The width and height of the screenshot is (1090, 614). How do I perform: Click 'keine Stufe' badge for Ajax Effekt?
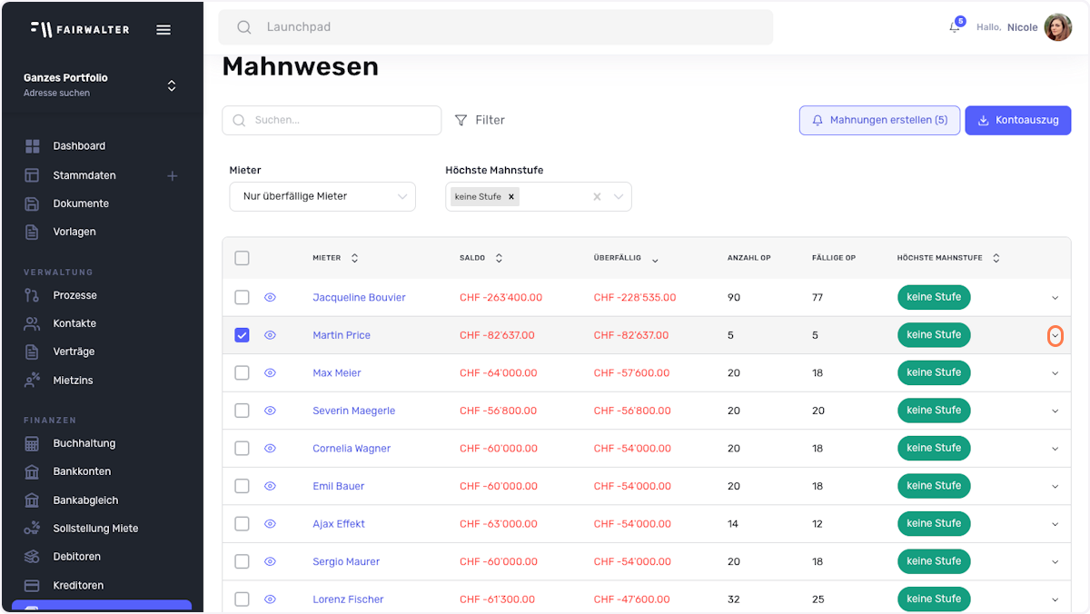click(934, 523)
